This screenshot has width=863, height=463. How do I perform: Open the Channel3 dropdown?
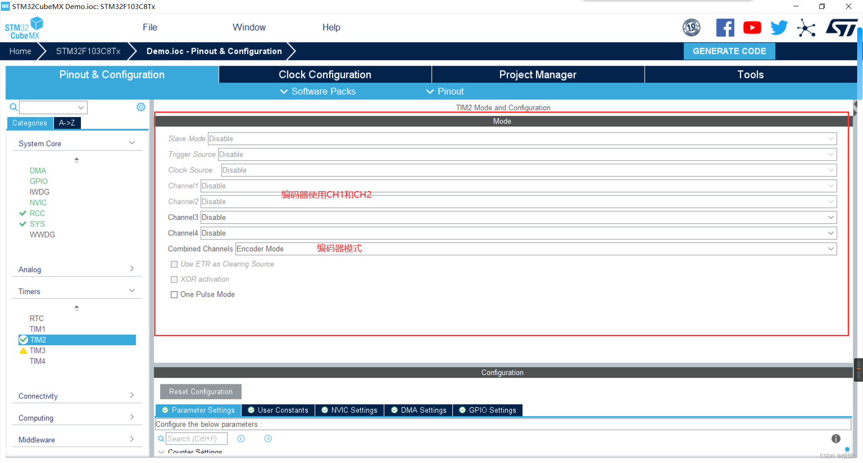[x=519, y=217]
